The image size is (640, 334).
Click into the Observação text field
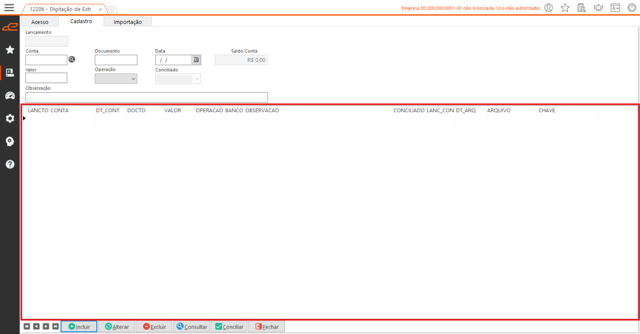[146, 97]
